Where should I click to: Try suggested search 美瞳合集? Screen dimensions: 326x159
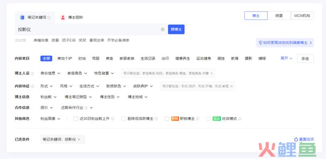[41, 40]
